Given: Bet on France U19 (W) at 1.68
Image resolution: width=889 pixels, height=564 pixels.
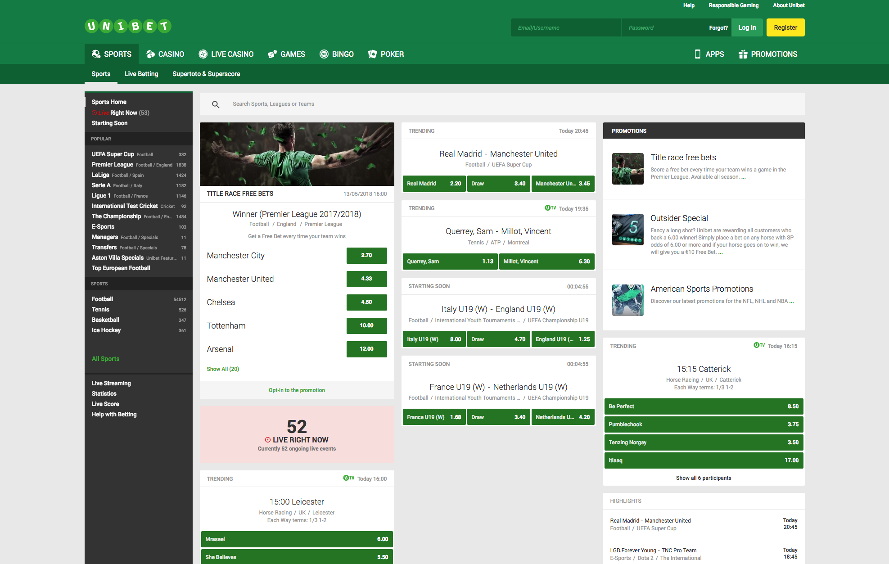Looking at the screenshot, I should tap(434, 417).
